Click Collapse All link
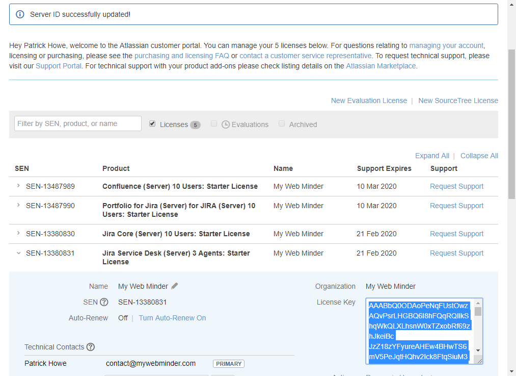The image size is (516, 376). pyautogui.click(x=479, y=156)
